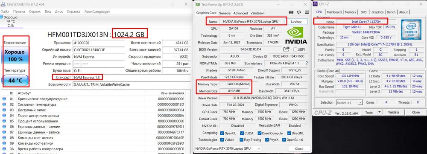This screenshot has width=427, height=154.
Task: Toggle the DirectML checkbox
Action: coord(289,133)
